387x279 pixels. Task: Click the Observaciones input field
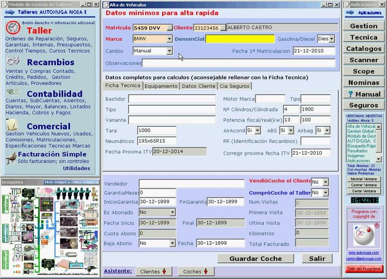click(239, 63)
